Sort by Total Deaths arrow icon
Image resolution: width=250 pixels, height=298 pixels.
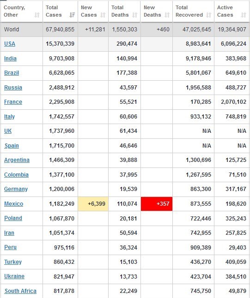135,15
